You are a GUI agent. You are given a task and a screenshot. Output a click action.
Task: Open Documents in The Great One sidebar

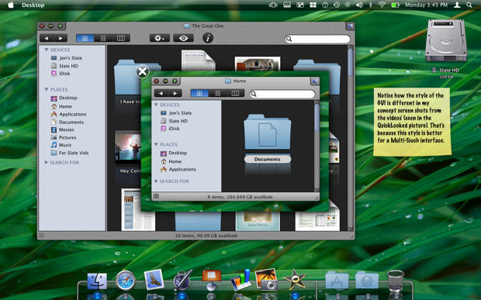(67, 122)
